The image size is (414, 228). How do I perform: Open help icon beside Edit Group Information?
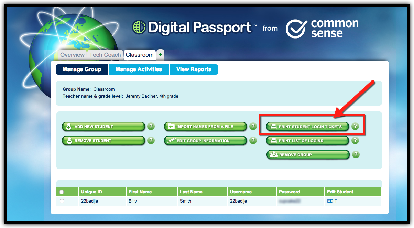253,140
